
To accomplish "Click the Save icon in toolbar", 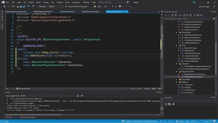I will tap(21, 6).
